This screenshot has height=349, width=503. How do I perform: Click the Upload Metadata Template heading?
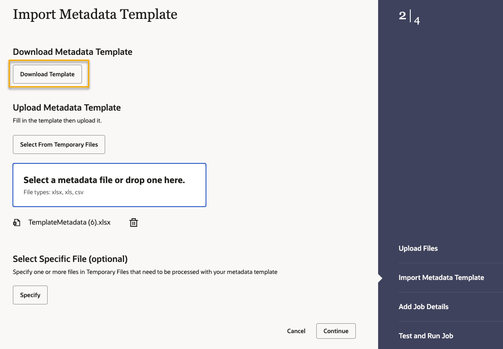pyautogui.click(x=67, y=108)
